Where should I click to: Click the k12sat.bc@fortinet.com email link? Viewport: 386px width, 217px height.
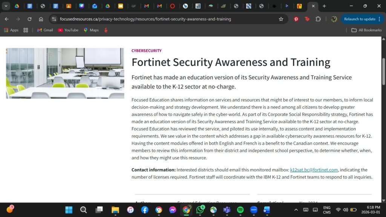(x=314, y=170)
